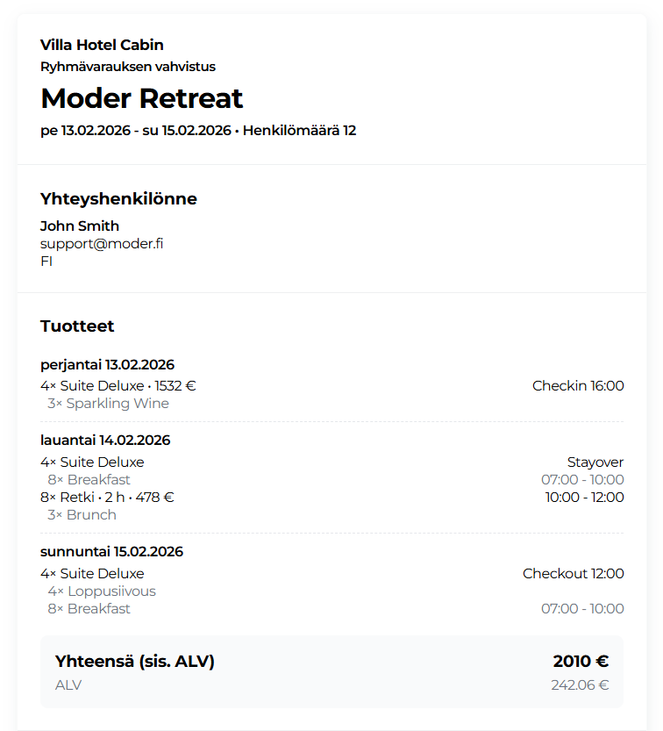
Task: Click the Moder Retreat heading
Action: [x=142, y=97]
